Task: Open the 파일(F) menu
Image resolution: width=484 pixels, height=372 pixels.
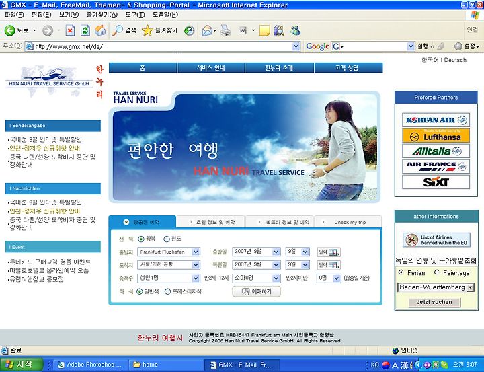Action: coord(14,15)
